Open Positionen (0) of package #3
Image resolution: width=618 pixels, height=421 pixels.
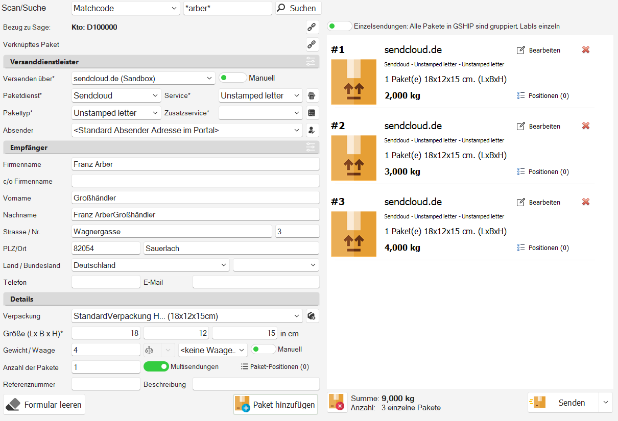tap(543, 247)
